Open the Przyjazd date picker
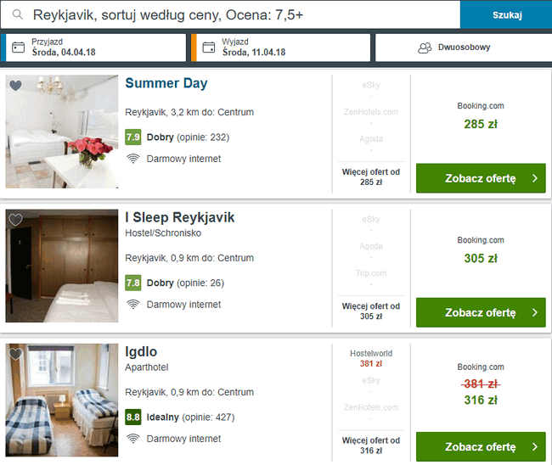This screenshot has height=465, width=552. [93, 48]
